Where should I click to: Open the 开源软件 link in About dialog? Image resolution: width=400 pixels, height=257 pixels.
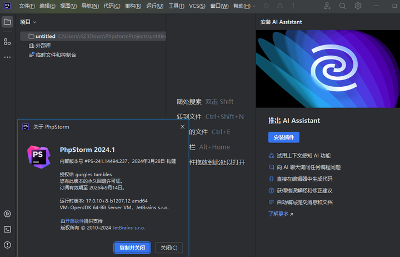(74, 221)
